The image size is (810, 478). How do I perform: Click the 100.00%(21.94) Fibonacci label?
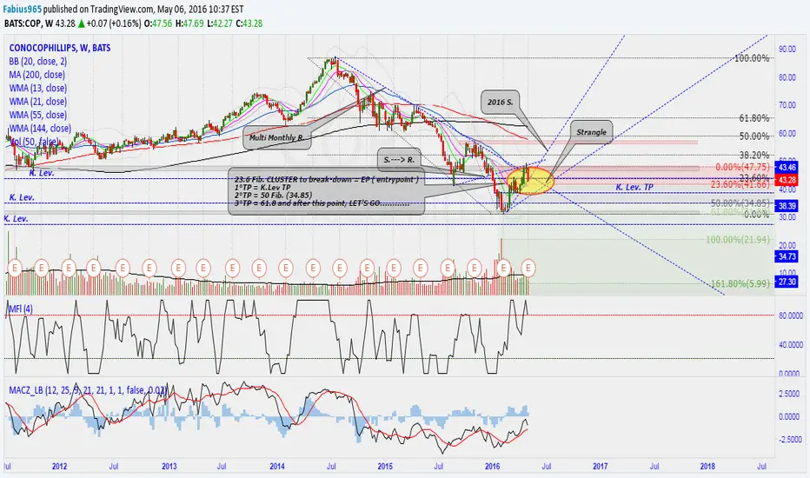coord(738,240)
